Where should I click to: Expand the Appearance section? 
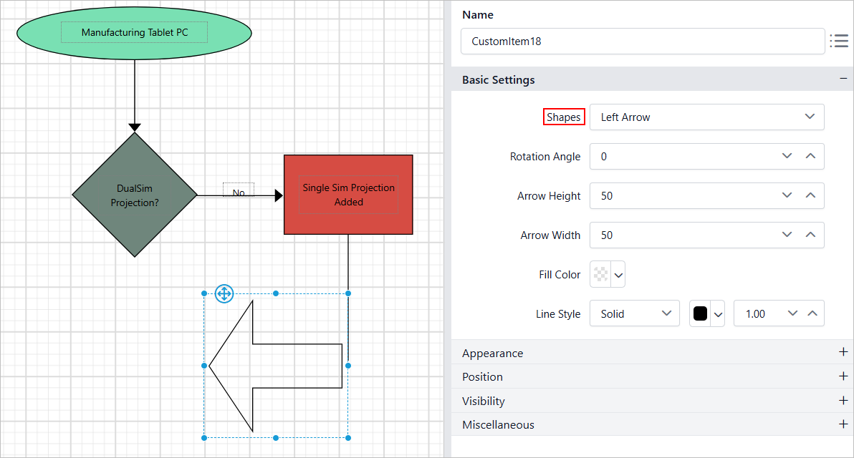pyautogui.click(x=843, y=353)
